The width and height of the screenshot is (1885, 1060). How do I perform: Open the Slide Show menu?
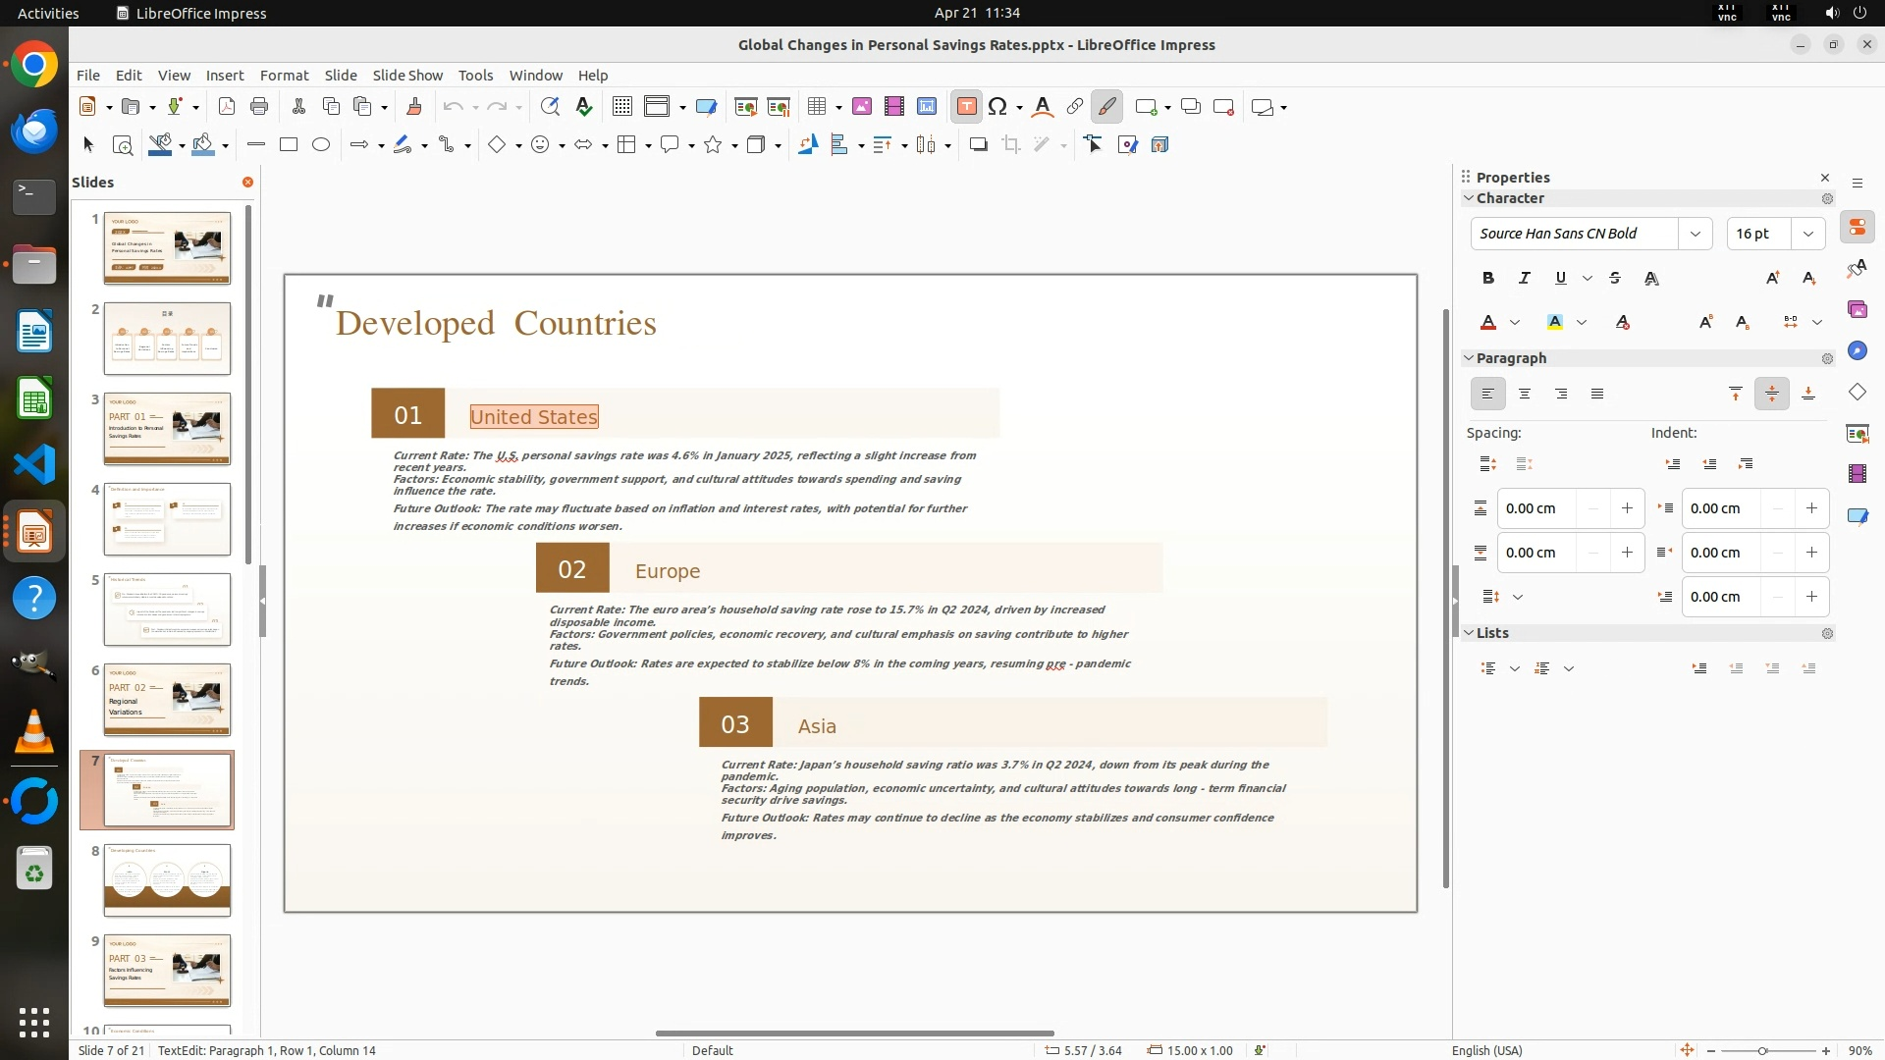click(407, 76)
